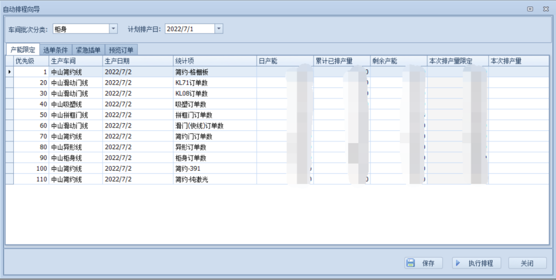The image size is (556, 280).
Task: Click the play arrow icon on 执行排程
Action: pos(458,263)
